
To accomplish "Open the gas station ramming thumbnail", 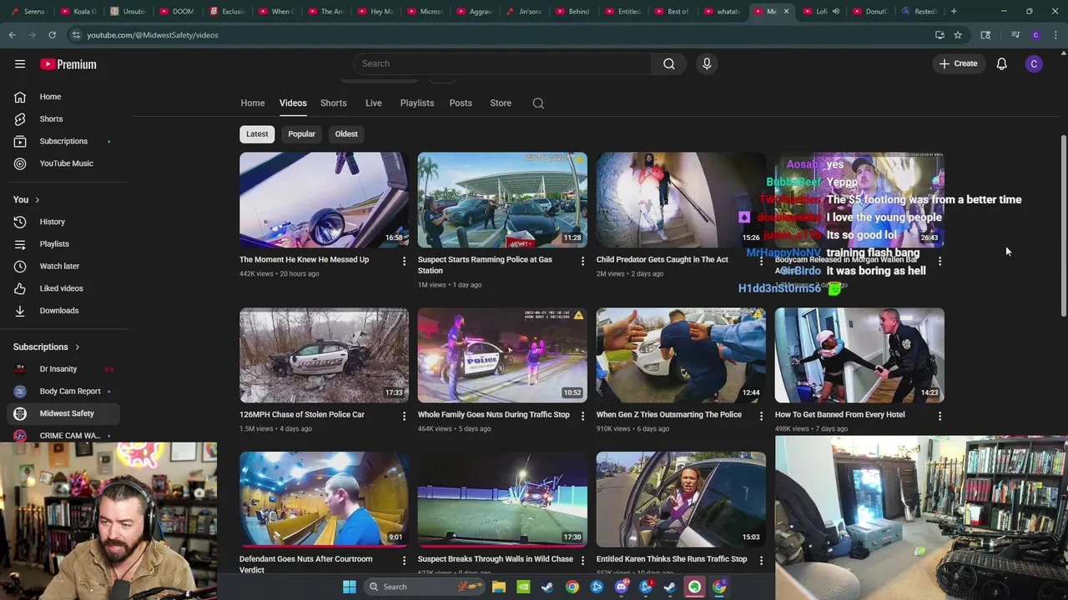I will 502,200.
